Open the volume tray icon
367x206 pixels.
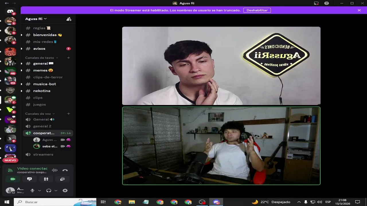pos(320,202)
